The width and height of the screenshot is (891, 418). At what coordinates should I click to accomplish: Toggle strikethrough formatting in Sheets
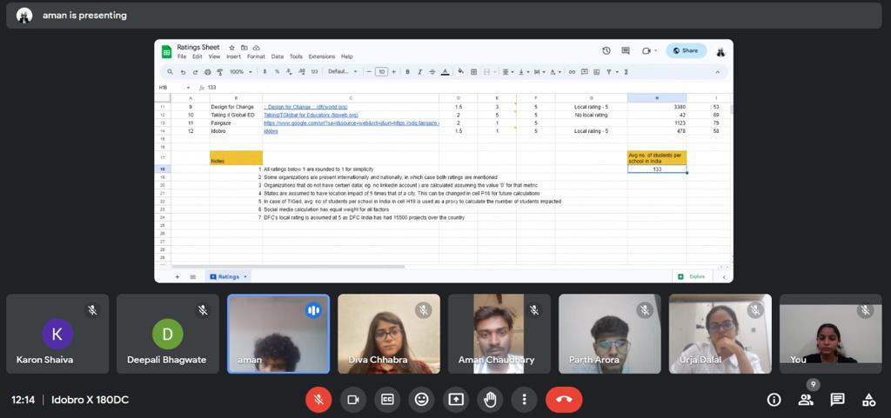pyautogui.click(x=432, y=72)
